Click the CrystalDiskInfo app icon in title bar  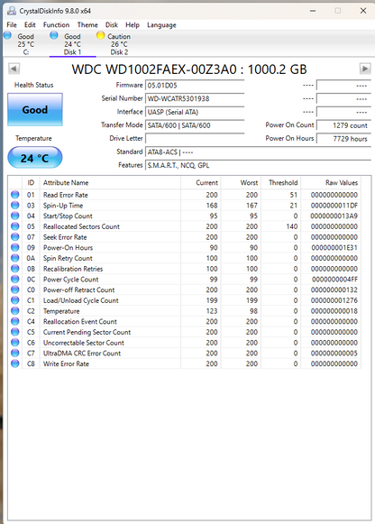point(12,11)
